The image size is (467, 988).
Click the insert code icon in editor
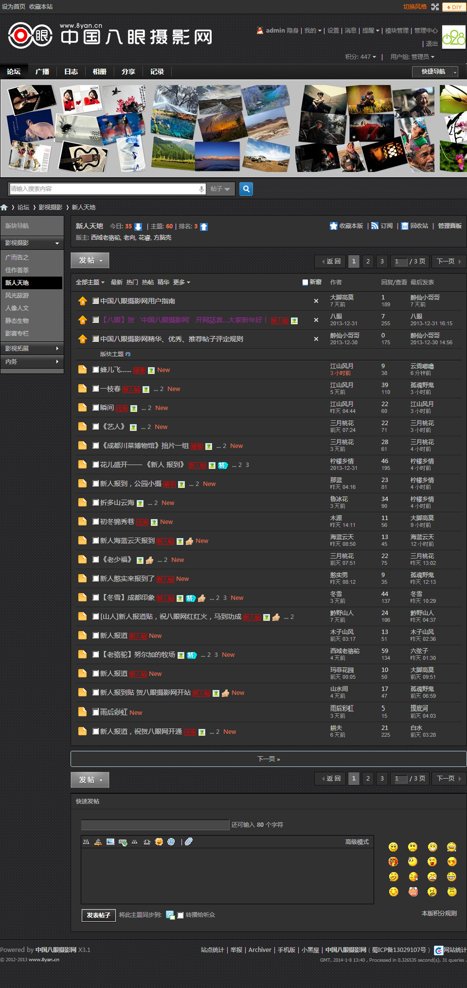click(147, 841)
